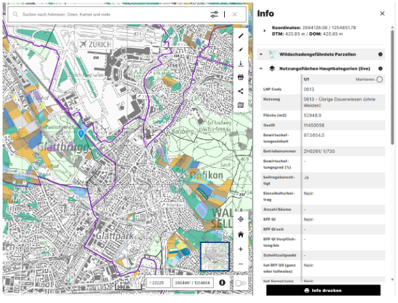Toggle the switch beside the contrast icon

coord(240,283)
